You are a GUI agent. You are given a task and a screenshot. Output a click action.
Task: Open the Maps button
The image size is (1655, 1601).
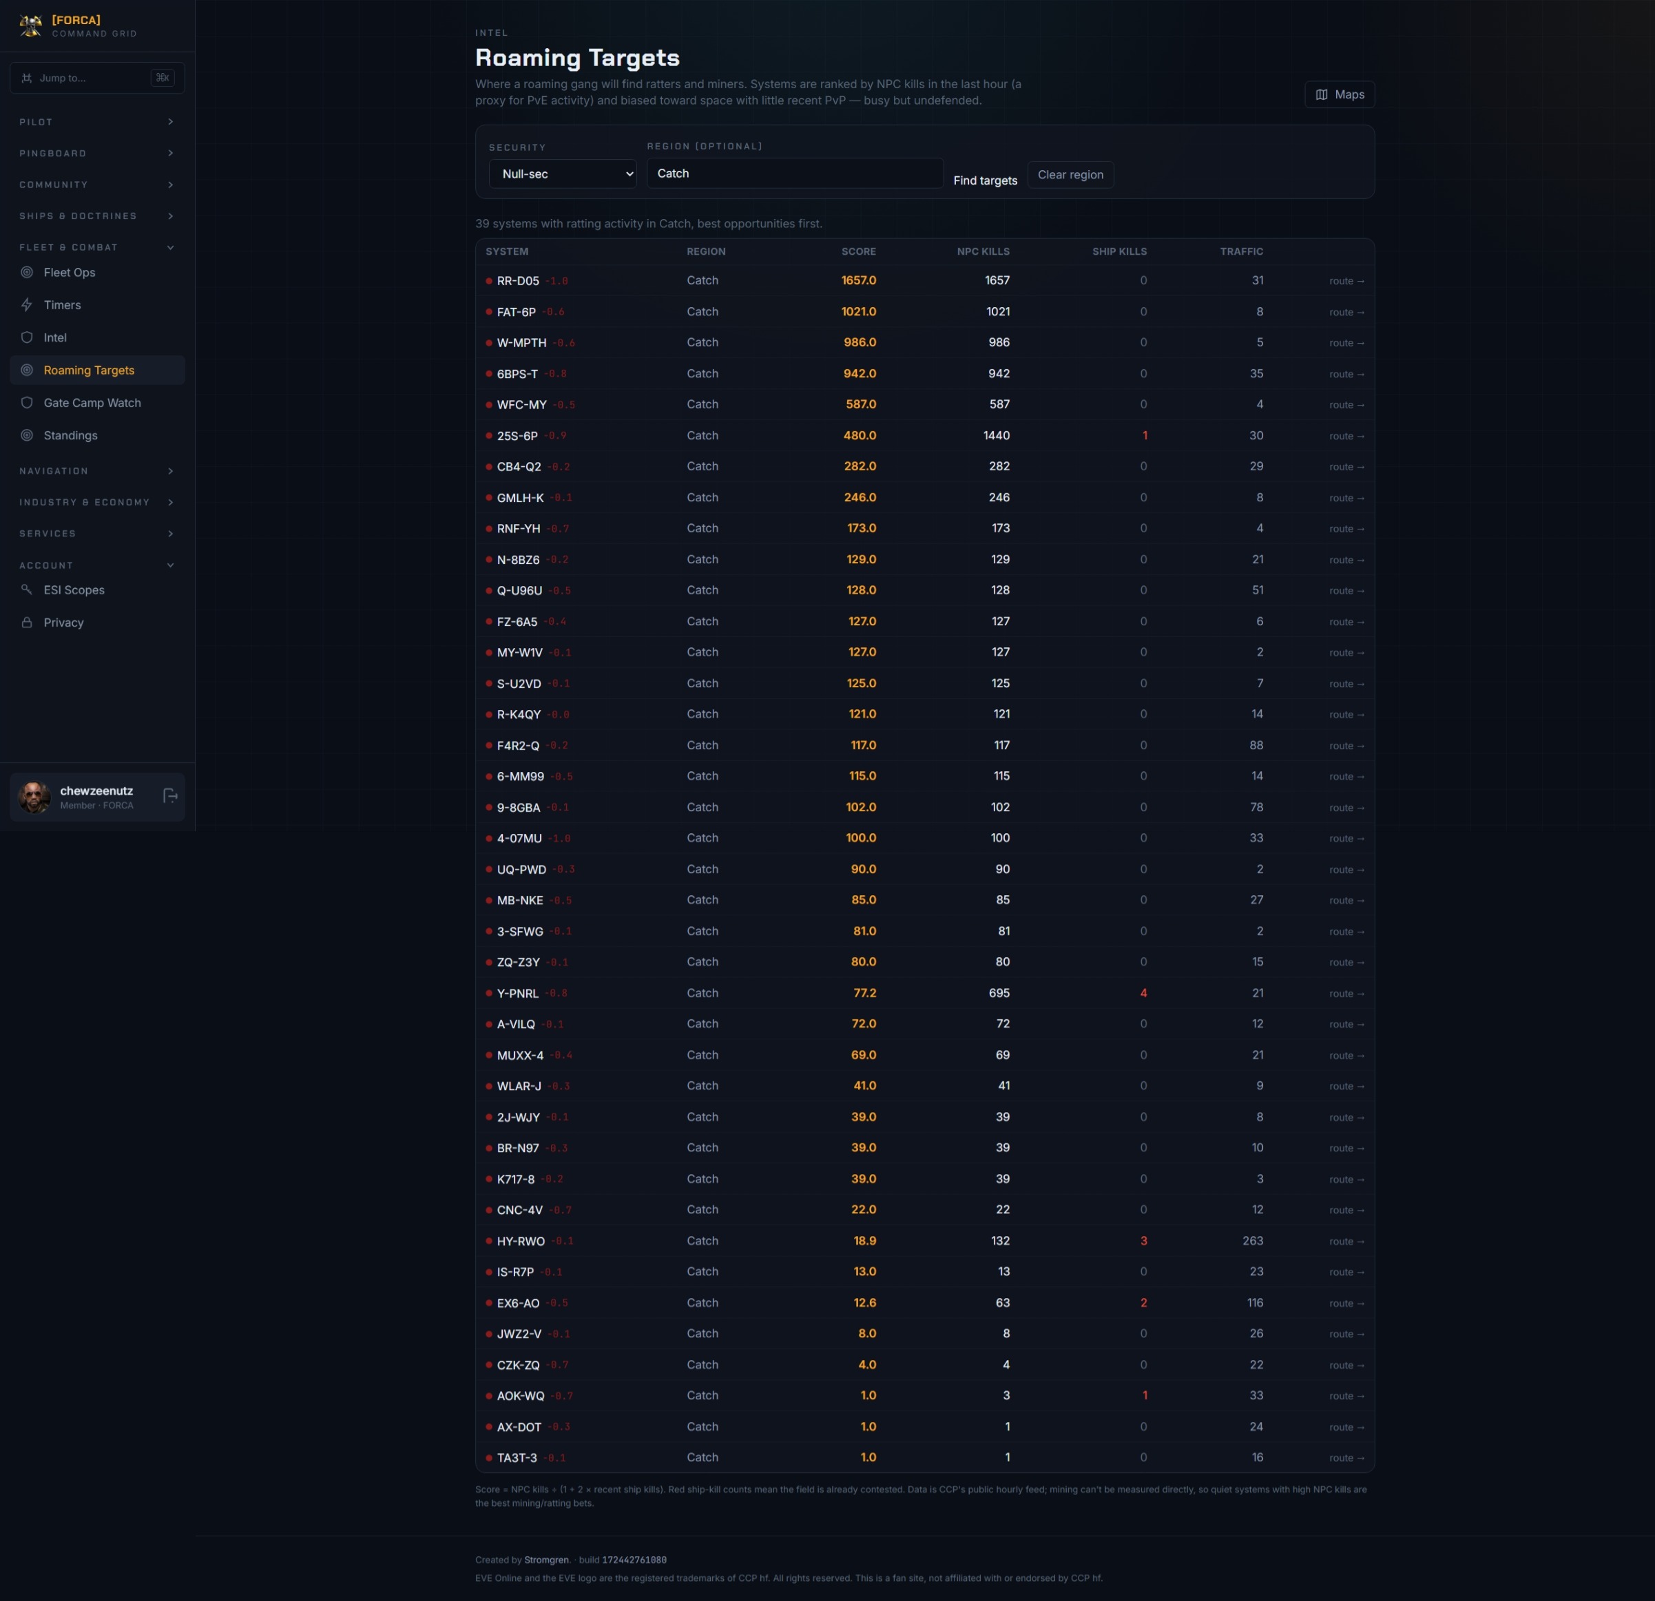1339,94
